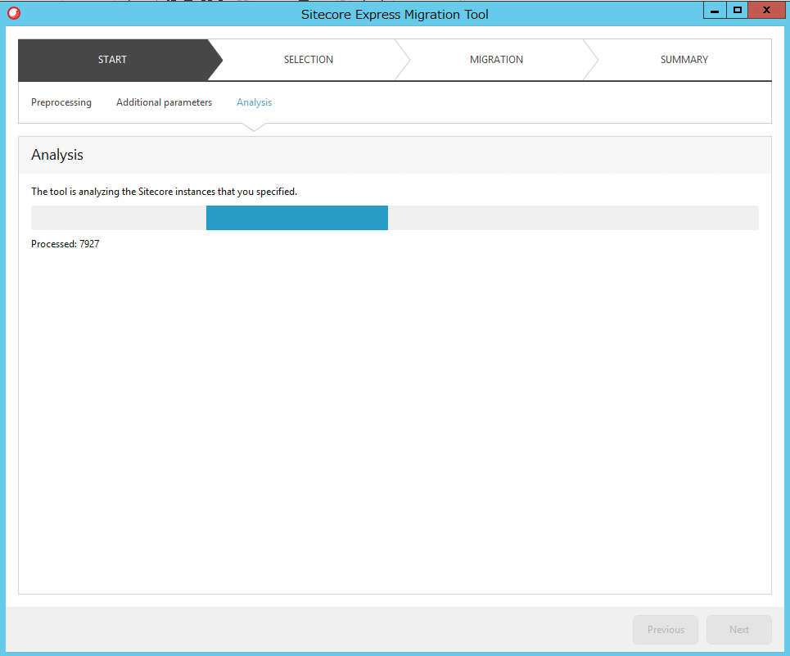Click the Sitecore logo icon in title bar
Image resolution: width=790 pixels, height=656 pixels.
pos(14,12)
